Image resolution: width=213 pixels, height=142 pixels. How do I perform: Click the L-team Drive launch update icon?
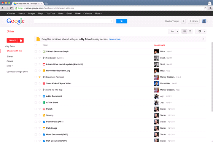pos(44,64)
